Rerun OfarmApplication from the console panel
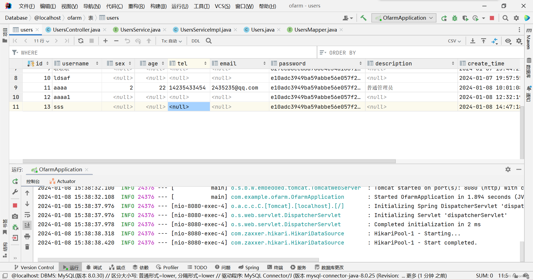 click(15, 182)
